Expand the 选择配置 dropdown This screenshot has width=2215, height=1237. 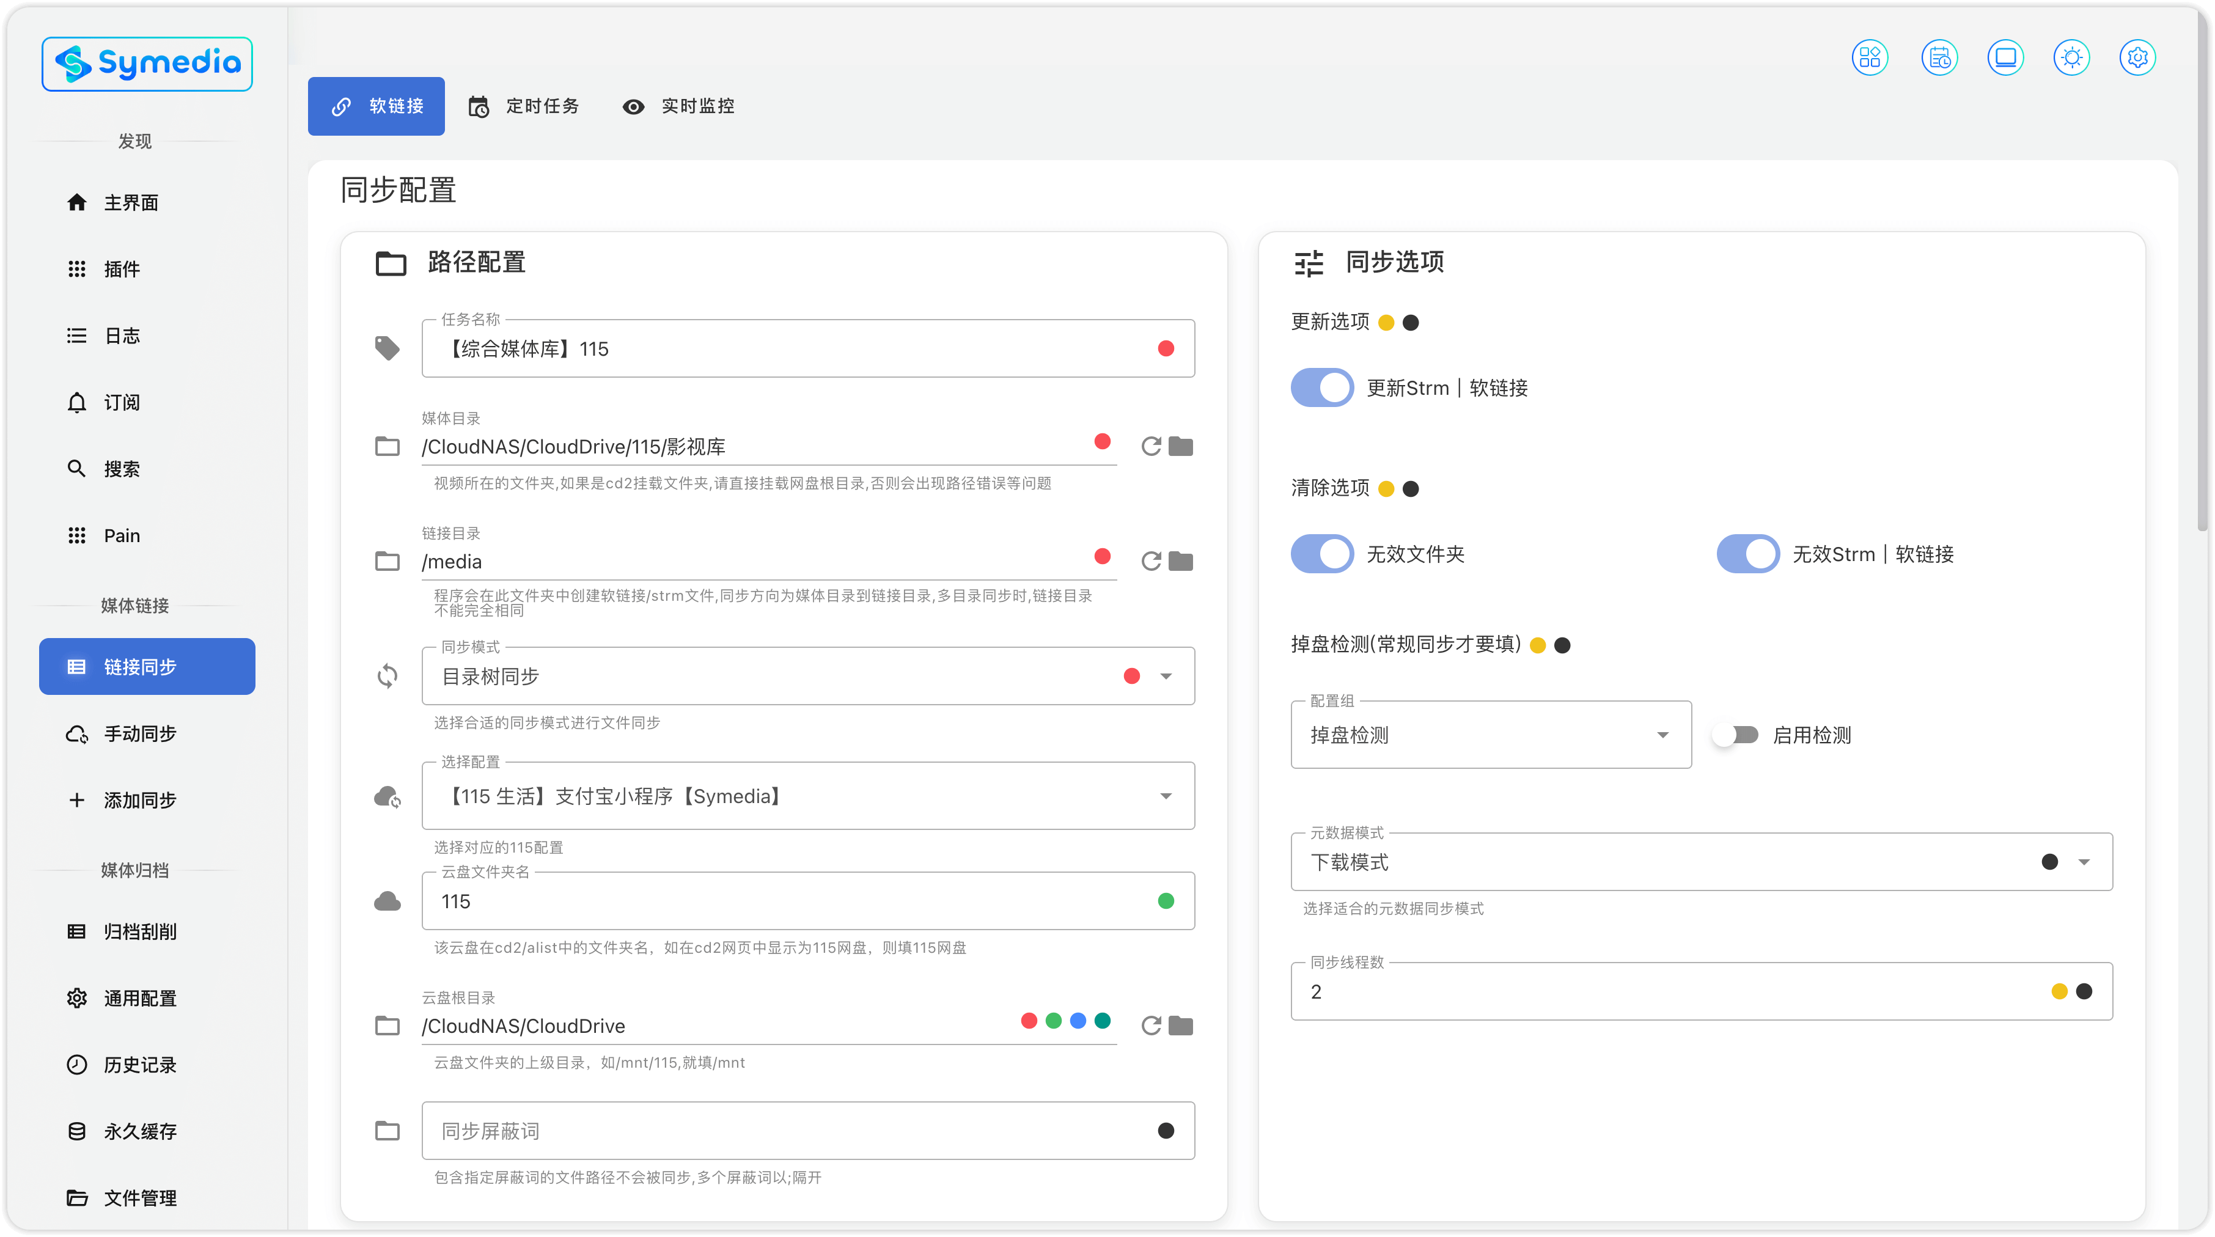(x=1165, y=796)
